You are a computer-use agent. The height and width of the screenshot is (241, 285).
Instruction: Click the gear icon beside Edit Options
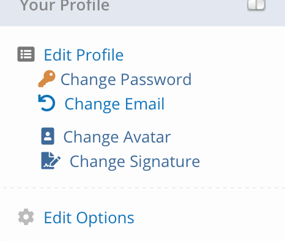coord(26,217)
